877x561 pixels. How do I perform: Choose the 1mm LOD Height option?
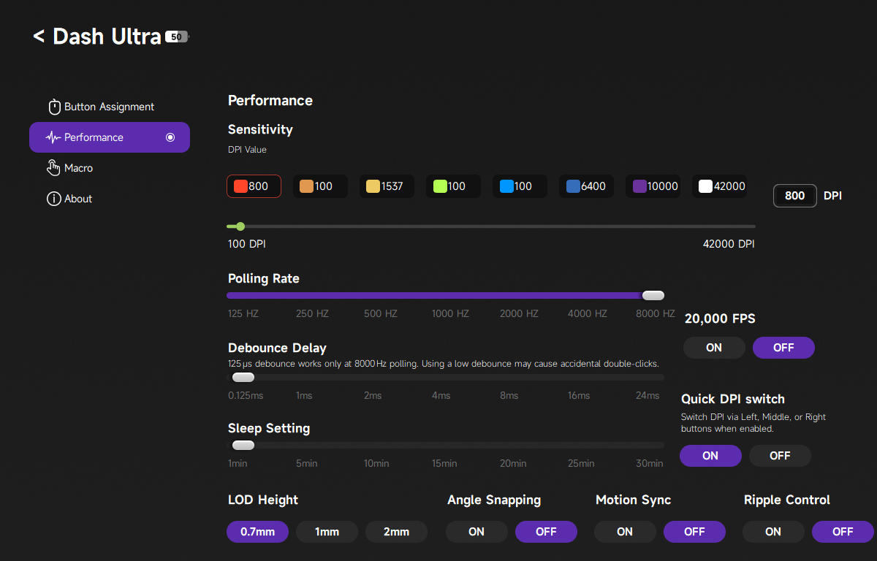[327, 532]
